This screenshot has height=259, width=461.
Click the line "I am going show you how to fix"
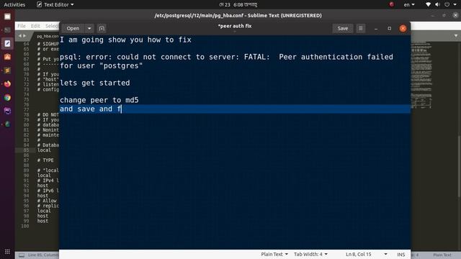125,40
